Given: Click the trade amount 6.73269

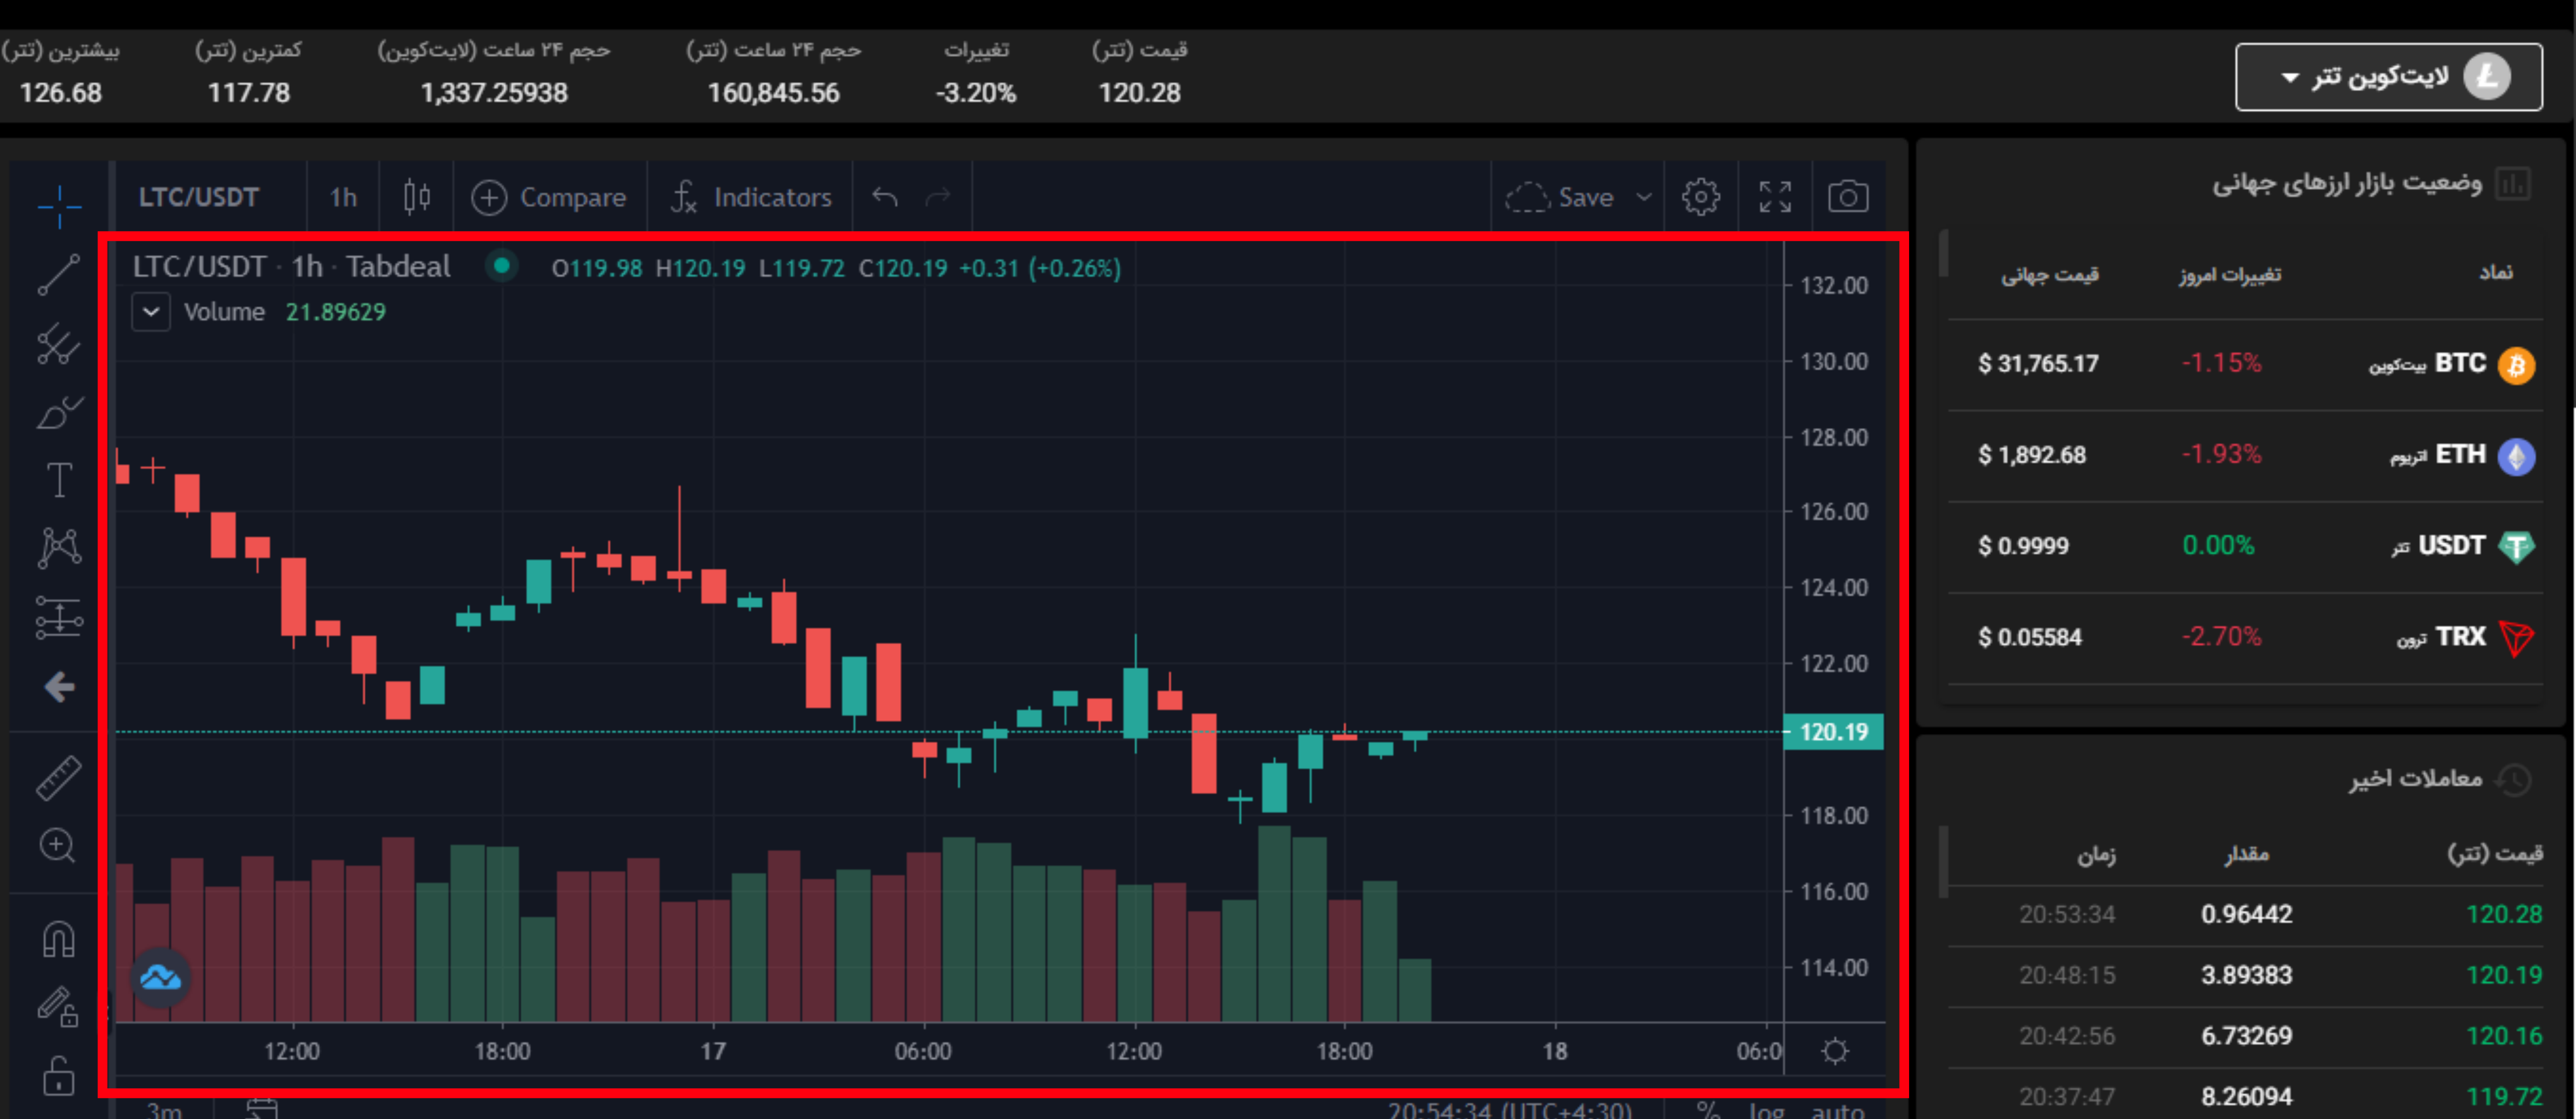Looking at the screenshot, I should click(2246, 1036).
